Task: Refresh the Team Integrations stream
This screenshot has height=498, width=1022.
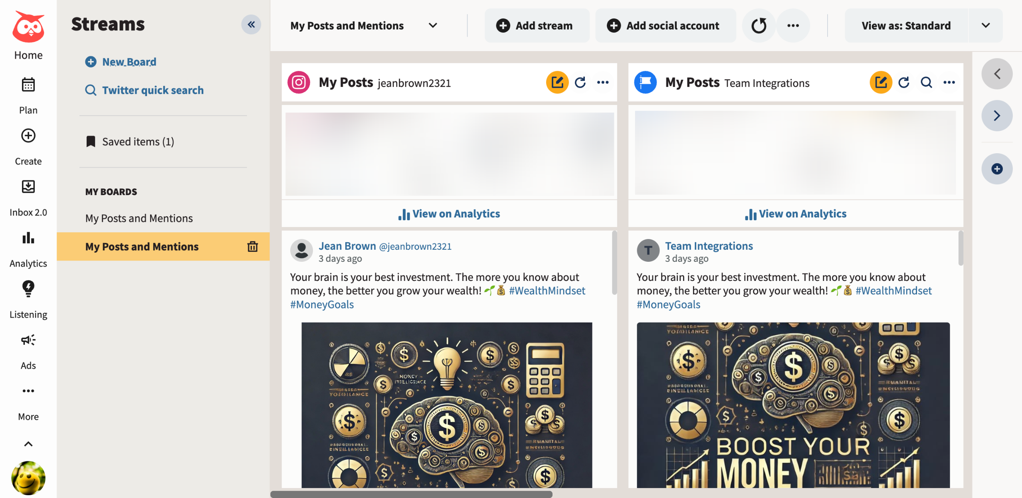Action: point(904,83)
